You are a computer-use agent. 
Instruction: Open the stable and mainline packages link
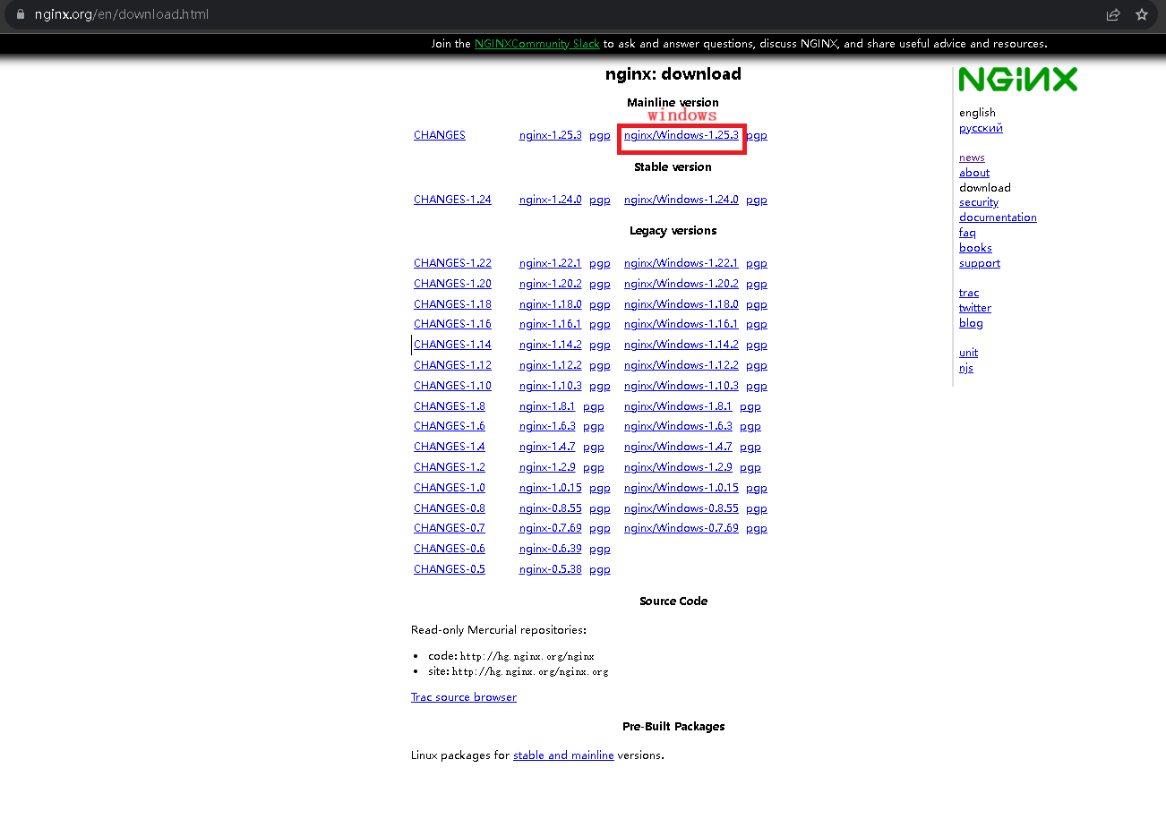563,755
